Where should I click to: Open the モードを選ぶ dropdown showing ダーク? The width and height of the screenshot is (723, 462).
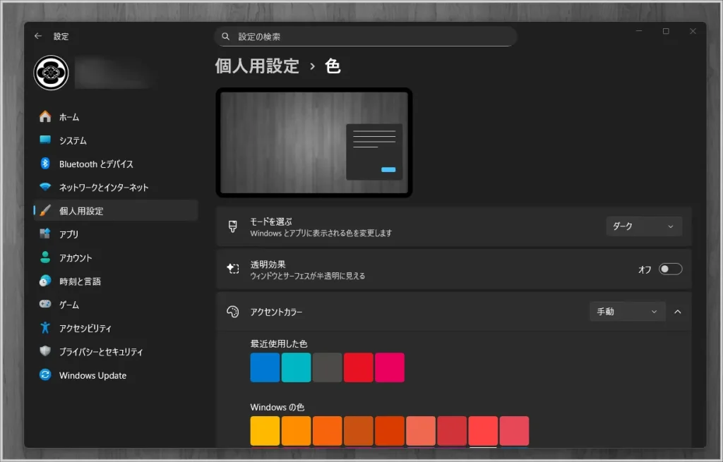click(643, 226)
